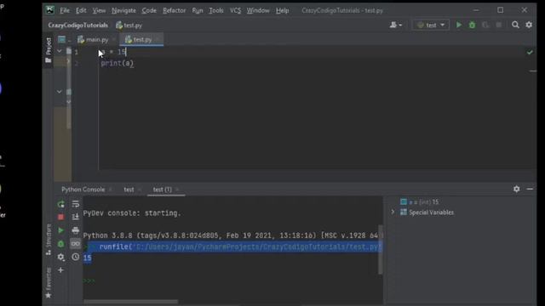Open IDE settings gear in toolbar
The width and height of the screenshot is (545, 306).
click(529, 25)
